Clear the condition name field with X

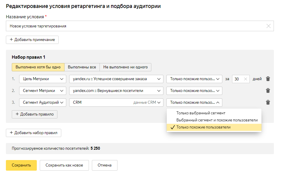pyautogui.click(x=269, y=26)
